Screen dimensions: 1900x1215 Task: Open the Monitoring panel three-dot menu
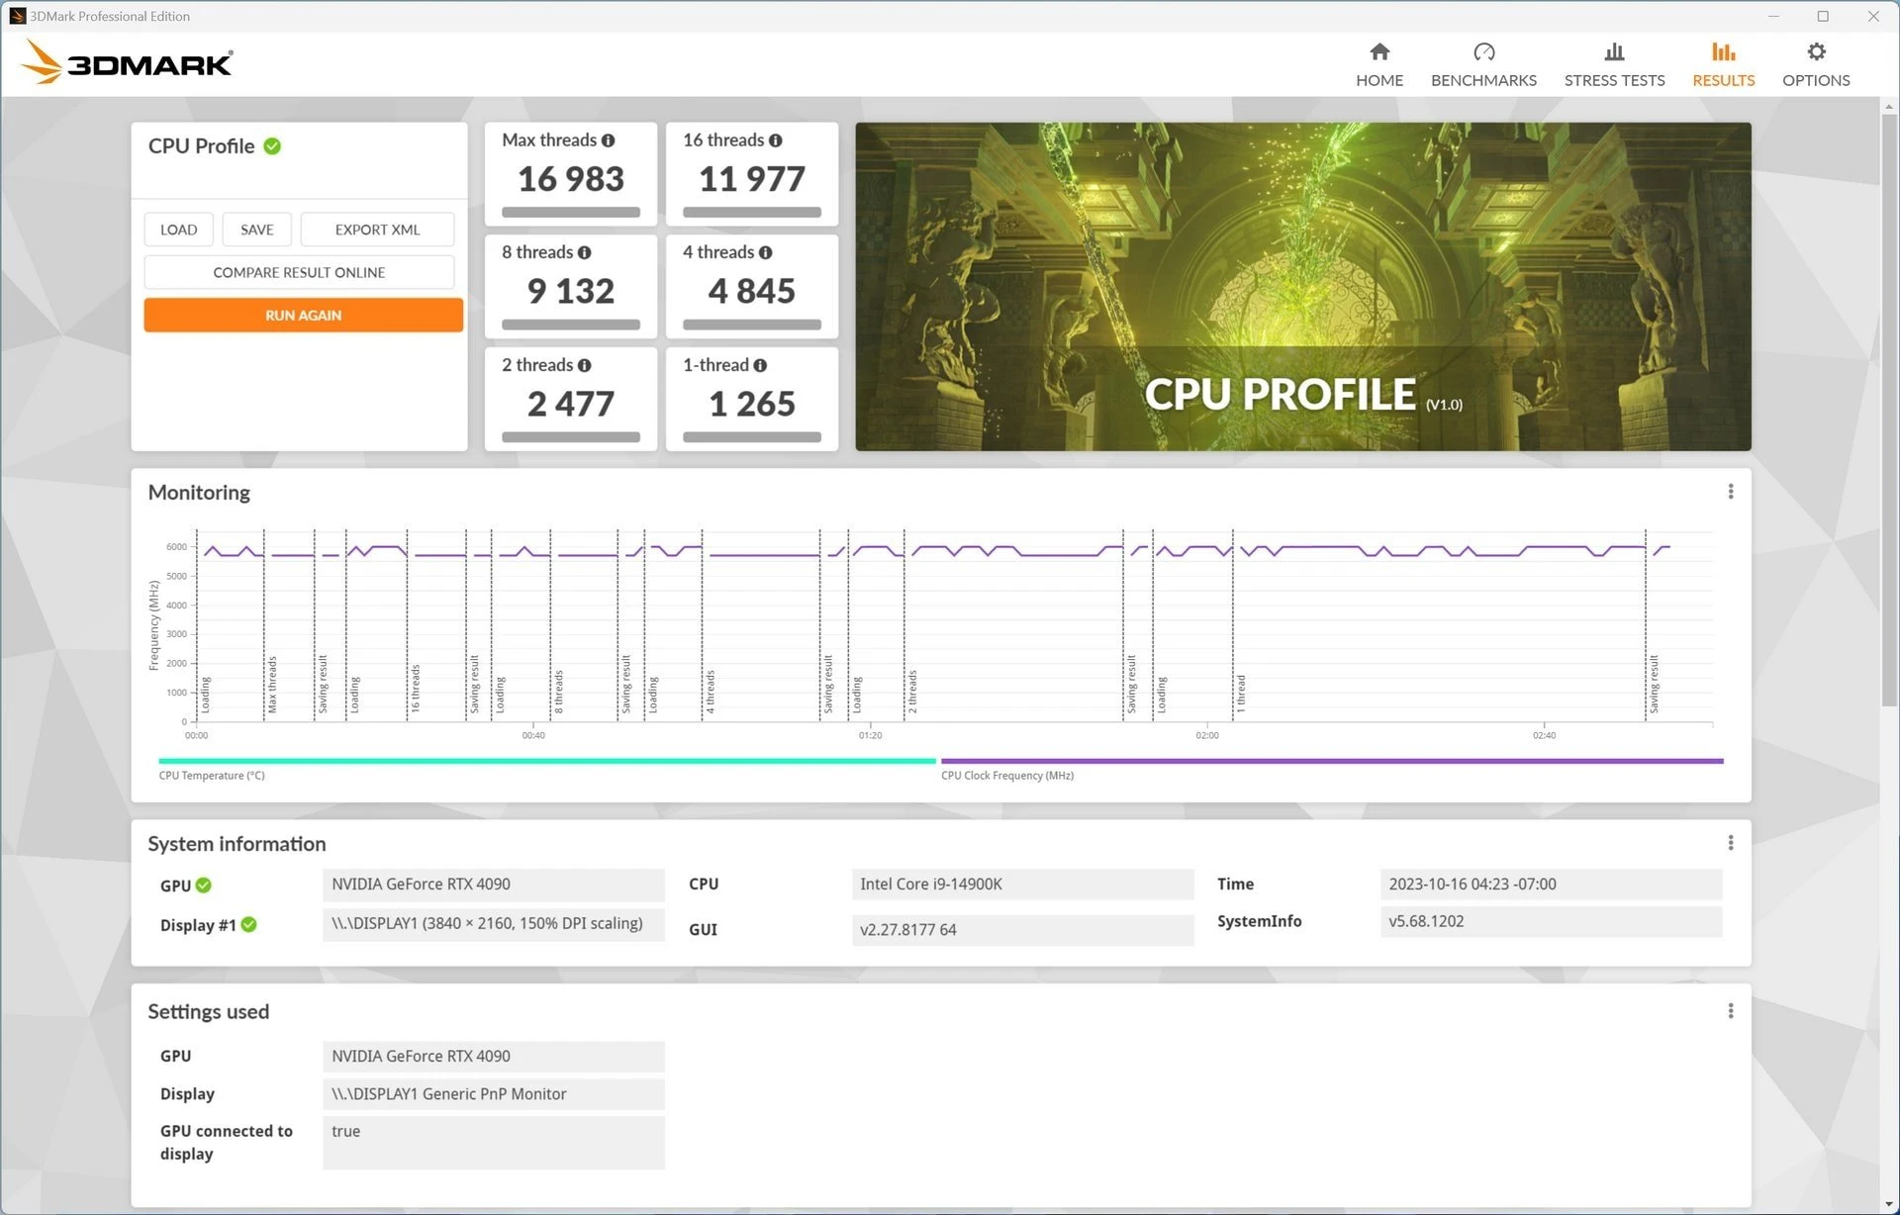1730,492
